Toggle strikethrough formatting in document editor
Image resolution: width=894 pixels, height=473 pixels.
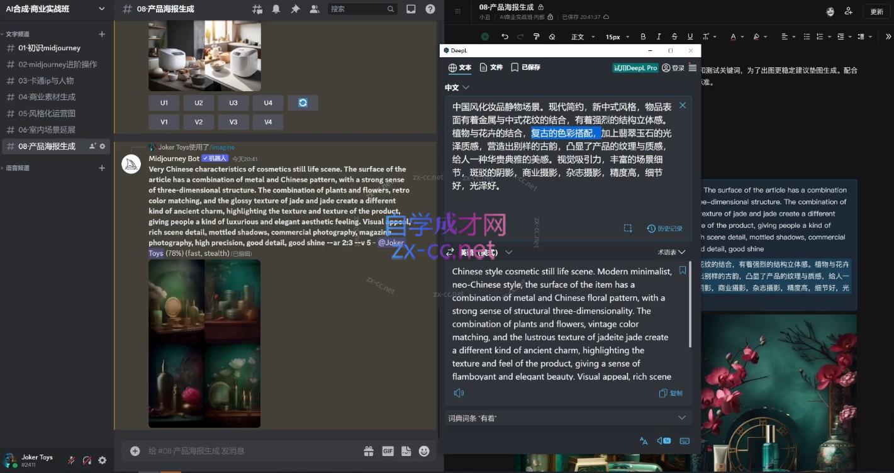pos(674,37)
